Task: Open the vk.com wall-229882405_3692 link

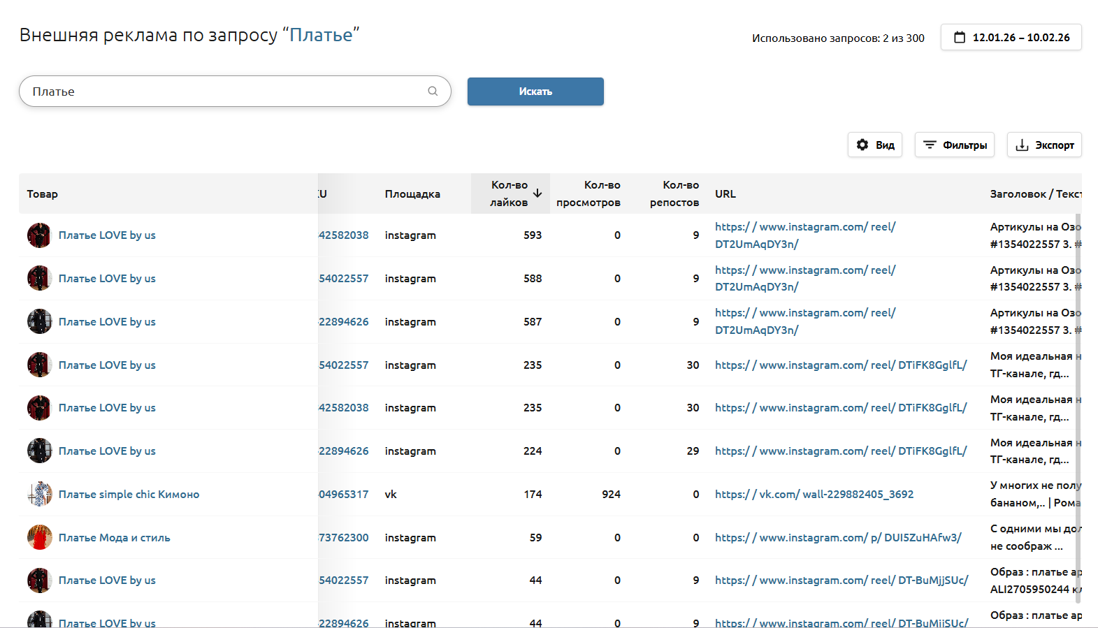Action: coord(814,494)
